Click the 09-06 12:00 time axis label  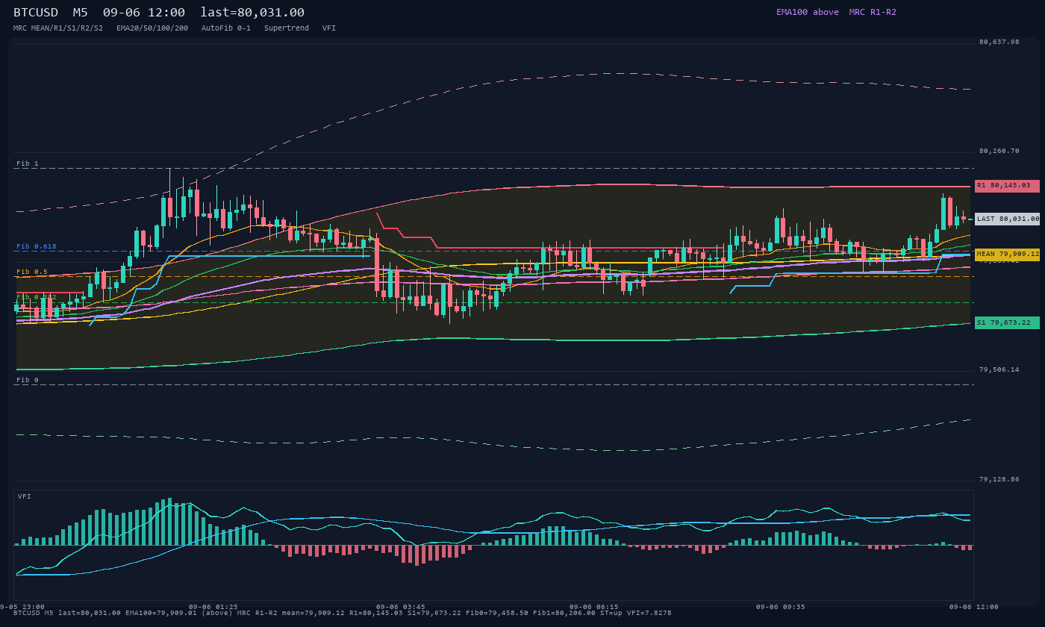coord(974,607)
